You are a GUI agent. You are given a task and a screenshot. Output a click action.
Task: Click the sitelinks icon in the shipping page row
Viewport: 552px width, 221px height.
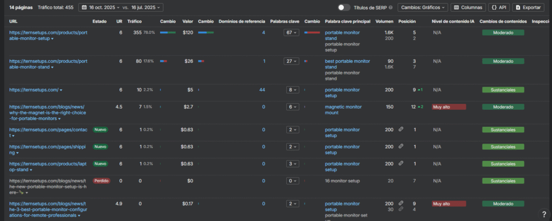[401, 146]
